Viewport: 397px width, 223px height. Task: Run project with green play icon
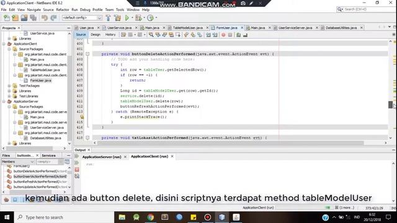pyautogui.click(x=127, y=18)
